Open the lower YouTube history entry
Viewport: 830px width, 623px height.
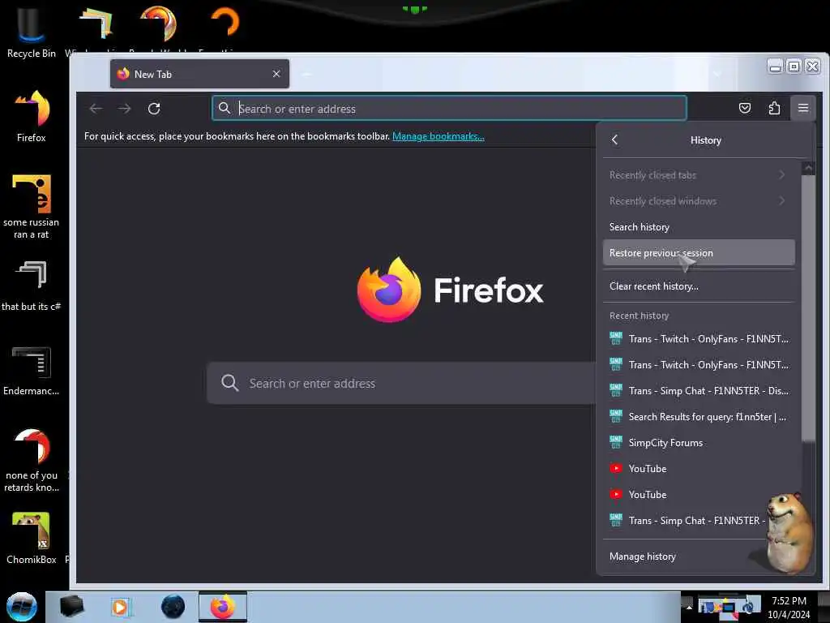698,494
